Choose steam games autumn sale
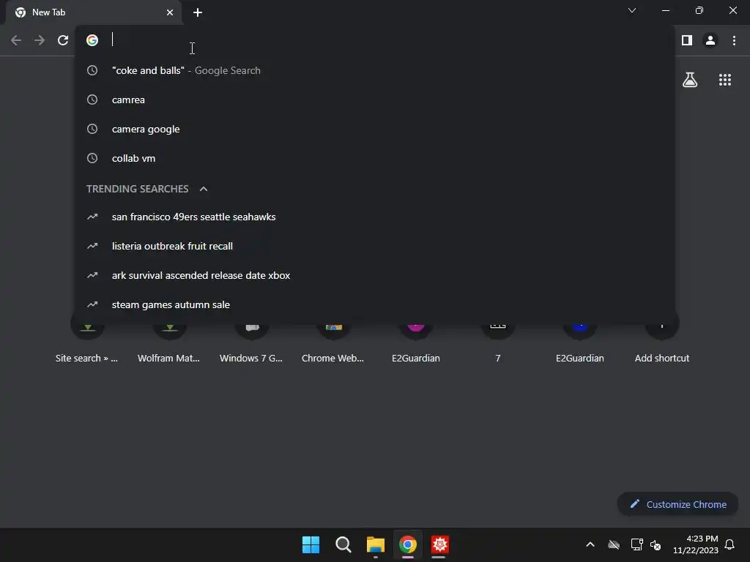 pos(374,304)
